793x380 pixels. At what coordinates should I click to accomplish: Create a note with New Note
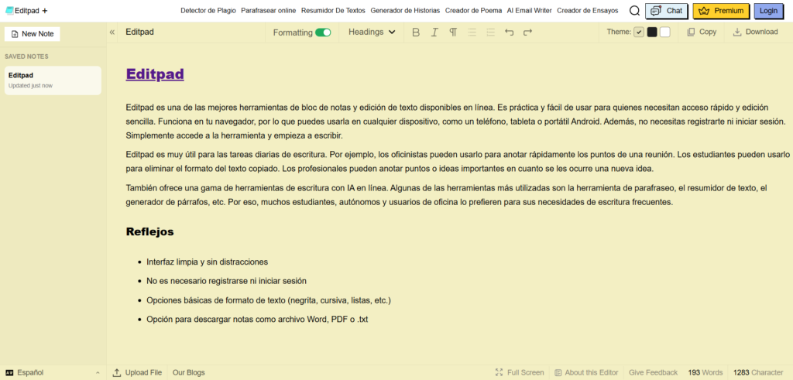33,34
